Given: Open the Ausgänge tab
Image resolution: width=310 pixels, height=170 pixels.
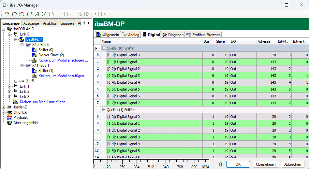Looking at the screenshot, I should tap(31, 23).
